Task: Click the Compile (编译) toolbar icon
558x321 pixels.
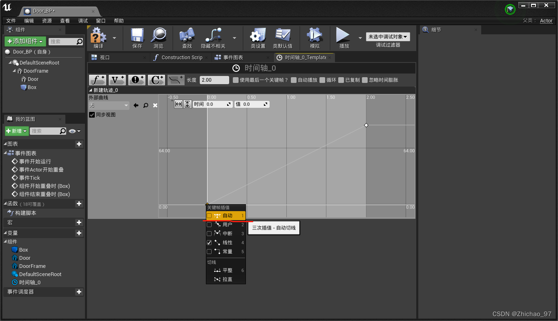Action: coord(98,37)
